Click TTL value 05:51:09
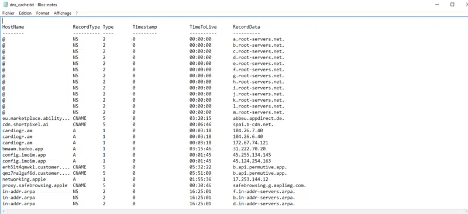Screen dimensions: 468x214 (x=200, y=173)
